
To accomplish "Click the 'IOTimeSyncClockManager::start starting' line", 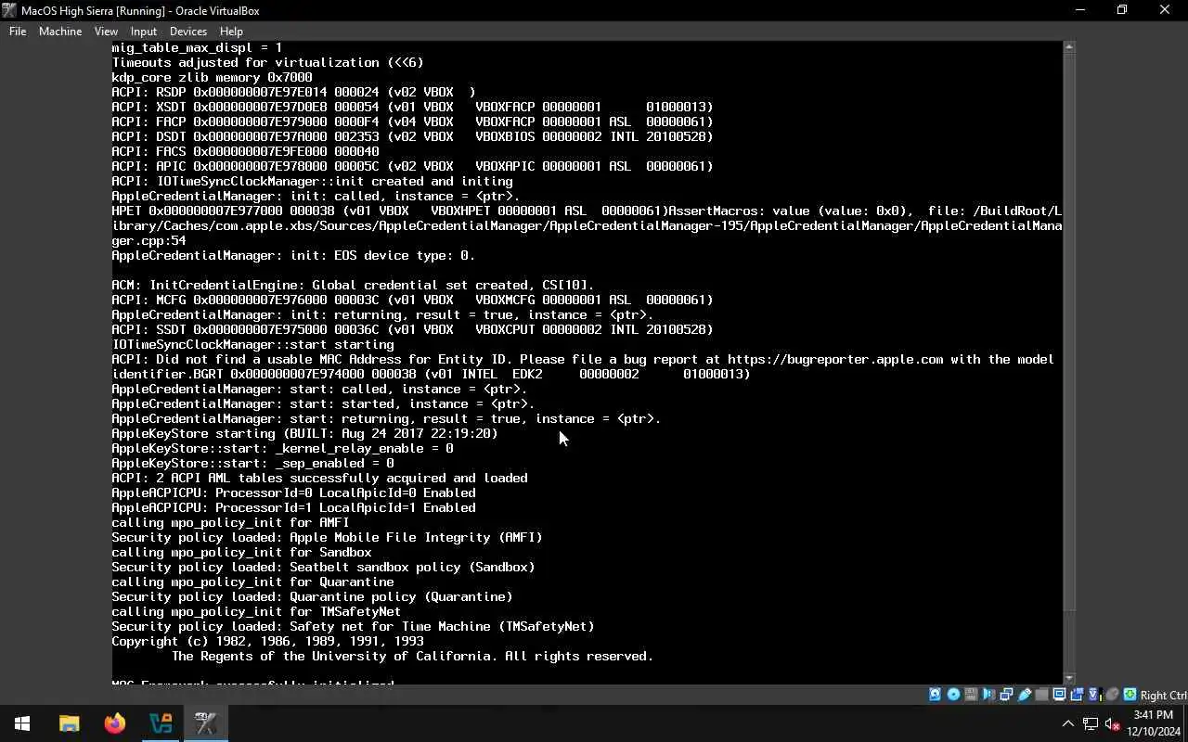I will (x=252, y=344).
